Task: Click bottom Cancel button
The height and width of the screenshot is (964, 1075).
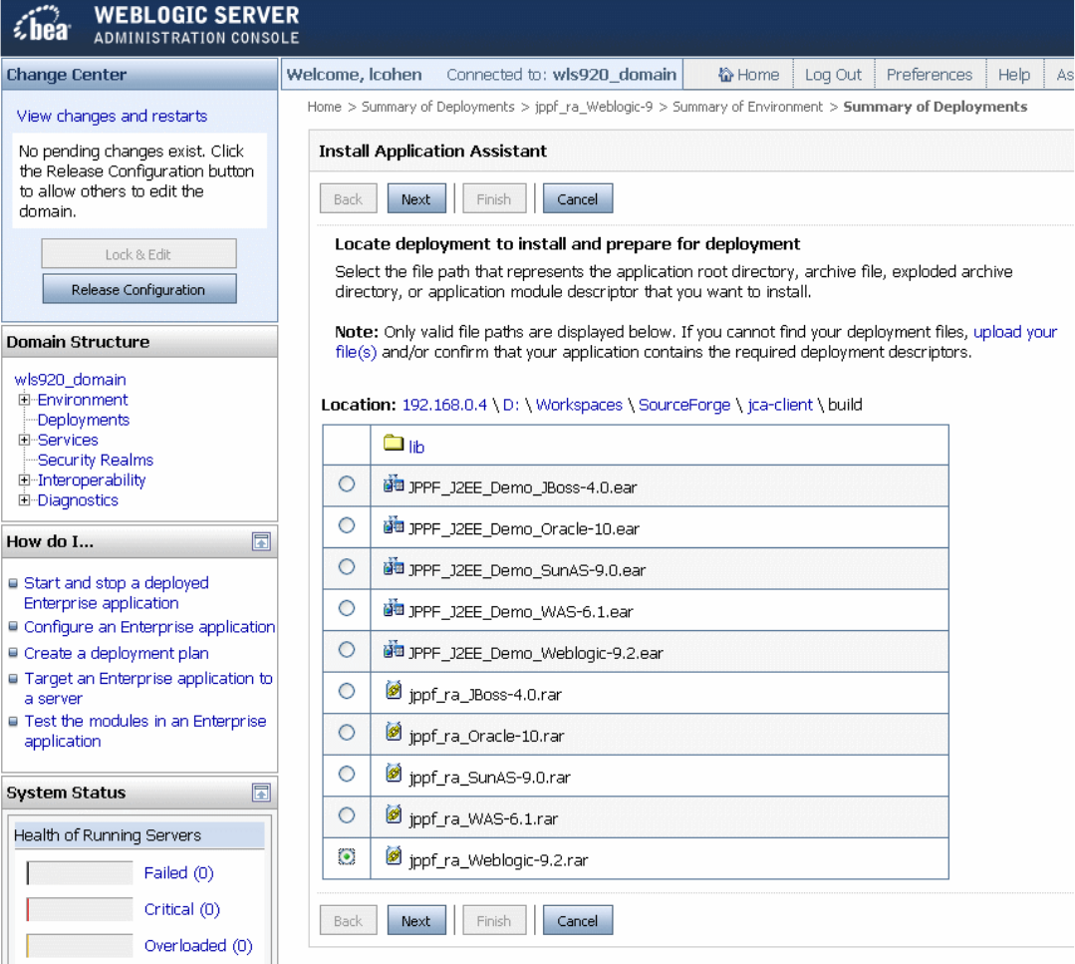Action: pyautogui.click(x=577, y=921)
